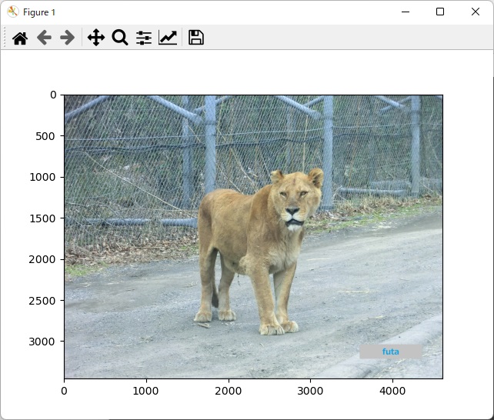Screen dimensions: 494x420
Task: Click the 0 tick label on the y-axis
Action: coord(53,95)
